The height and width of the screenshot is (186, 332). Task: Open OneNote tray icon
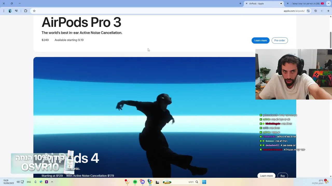(46, 182)
